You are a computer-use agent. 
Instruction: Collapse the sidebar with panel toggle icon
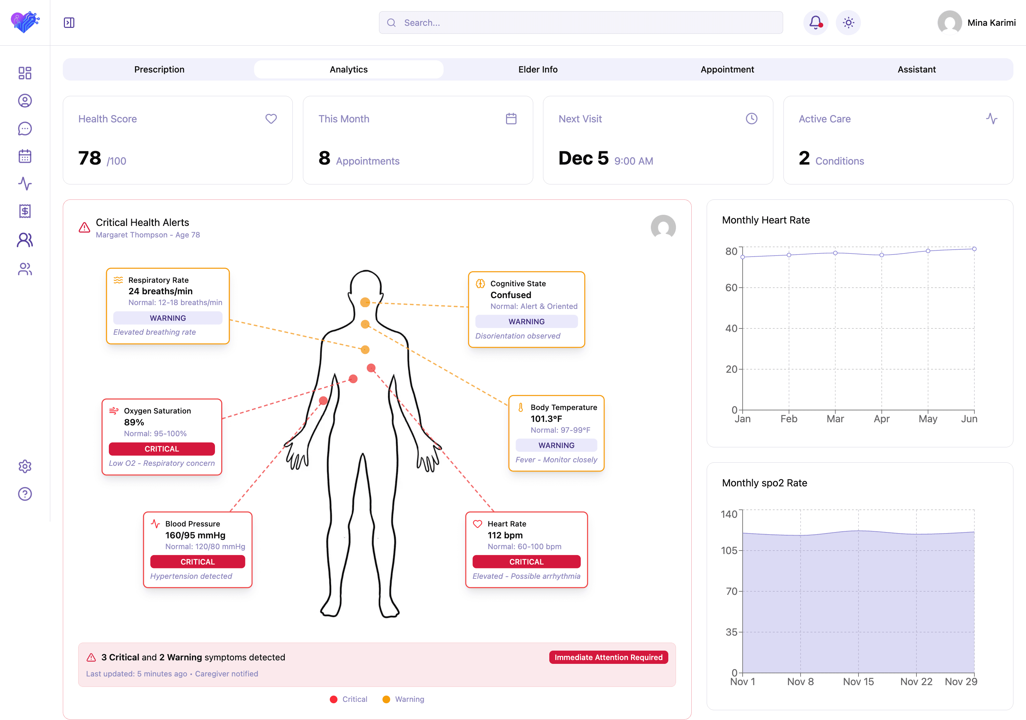(x=69, y=23)
